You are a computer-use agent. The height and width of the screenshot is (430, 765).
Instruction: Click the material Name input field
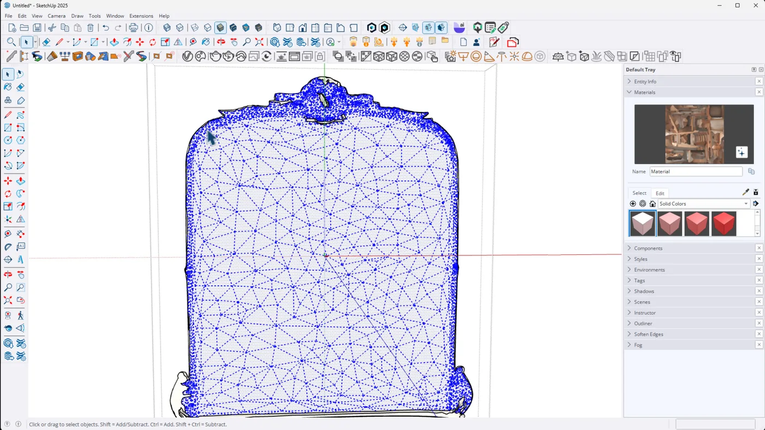(x=696, y=171)
